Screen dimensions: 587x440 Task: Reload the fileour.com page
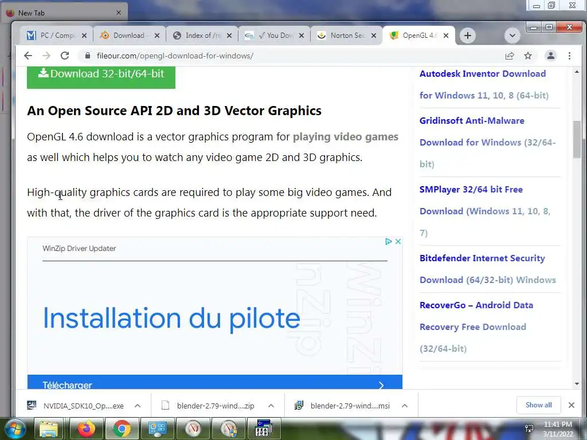point(65,56)
